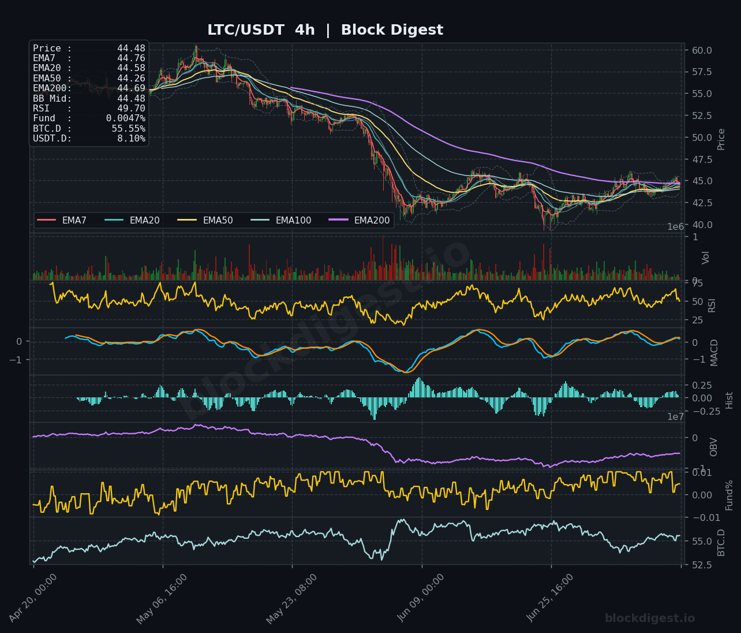Click the BB Mid 44.48 row
Viewport: 741px width, 633px height.
coord(89,98)
